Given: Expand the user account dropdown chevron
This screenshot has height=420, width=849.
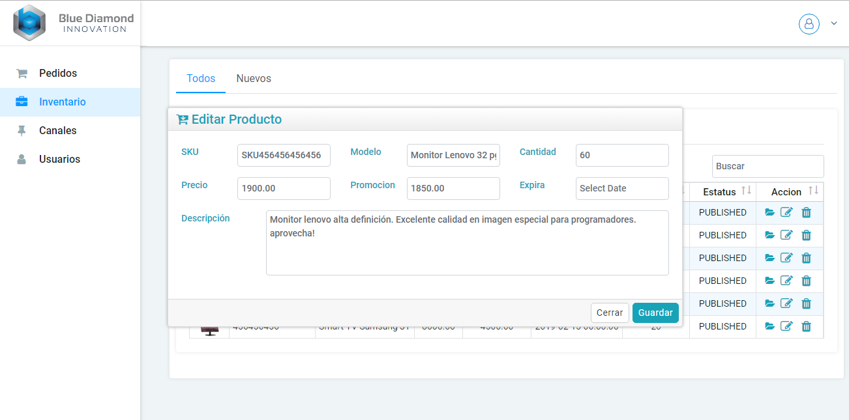Looking at the screenshot, I should click(833, 24).
